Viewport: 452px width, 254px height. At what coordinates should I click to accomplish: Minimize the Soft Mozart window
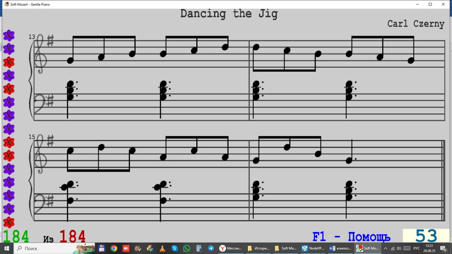[418, 5]
